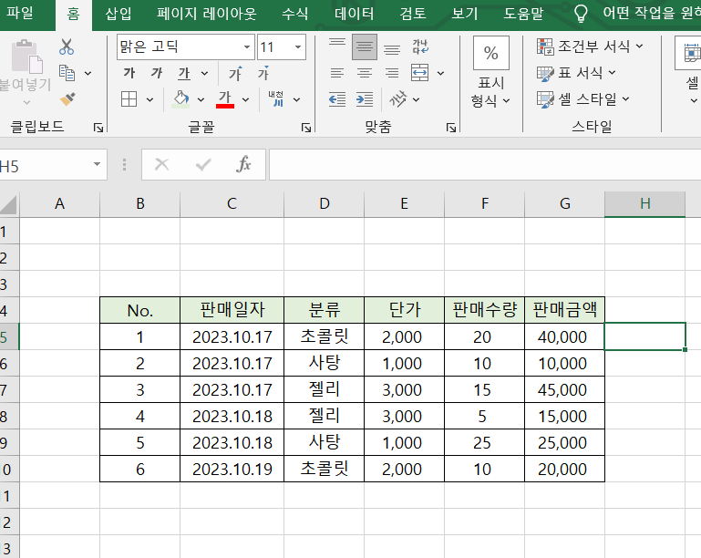
Task: Toggle italic formatting
Action: [x=157, y=73]
